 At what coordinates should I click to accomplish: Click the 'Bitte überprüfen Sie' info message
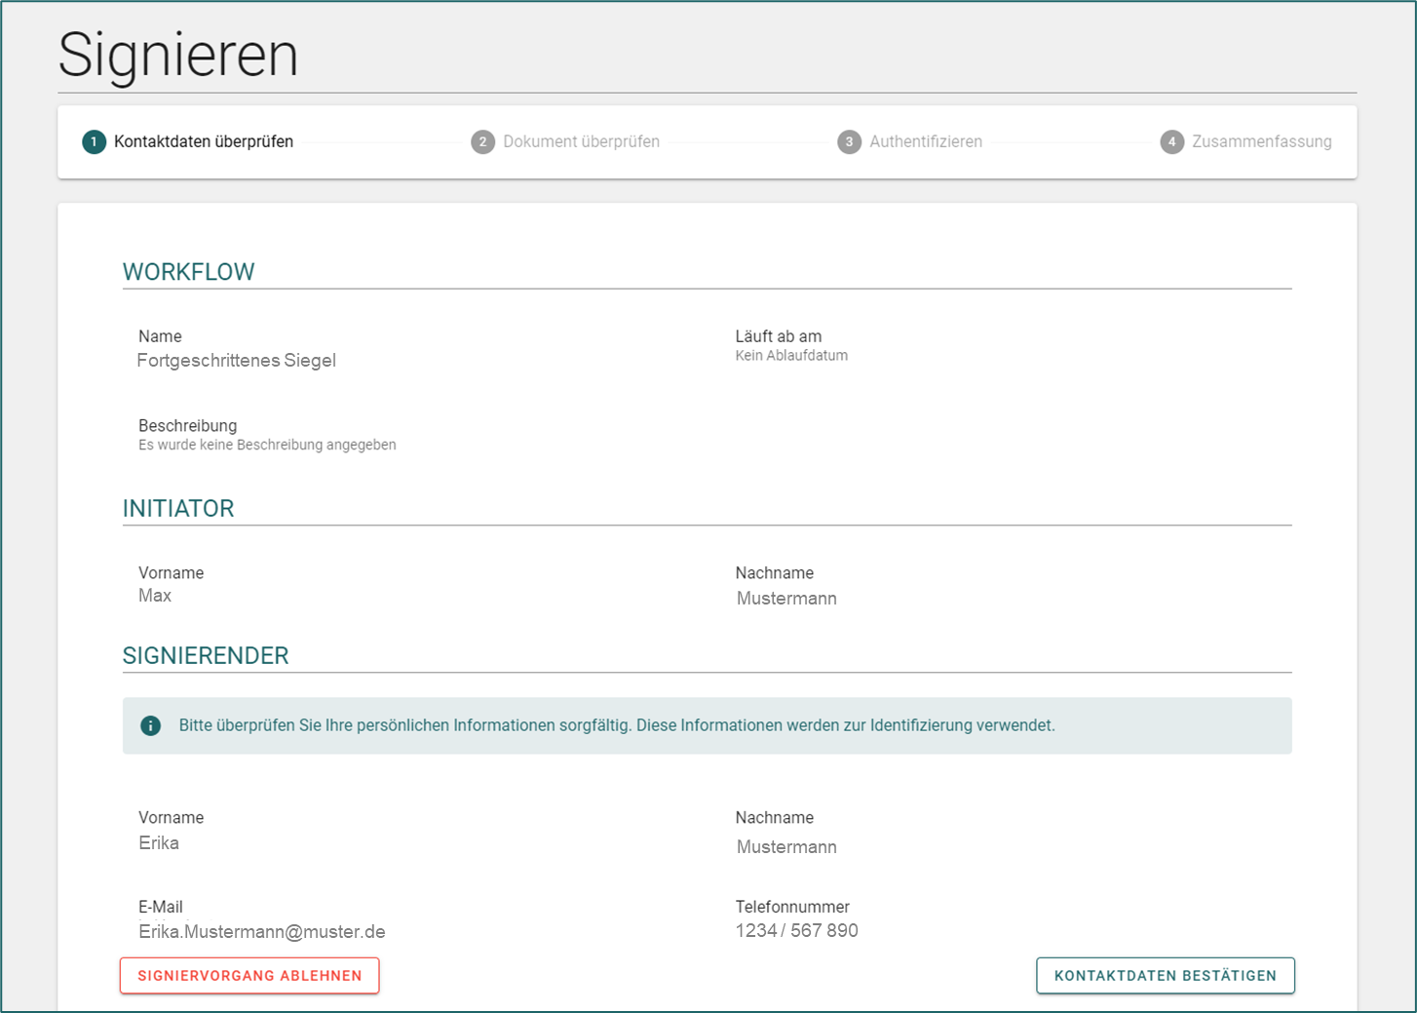tap(617, 725)
